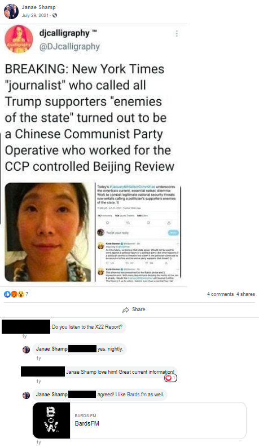Open the tweet thread screenshot image

point(138,232)
